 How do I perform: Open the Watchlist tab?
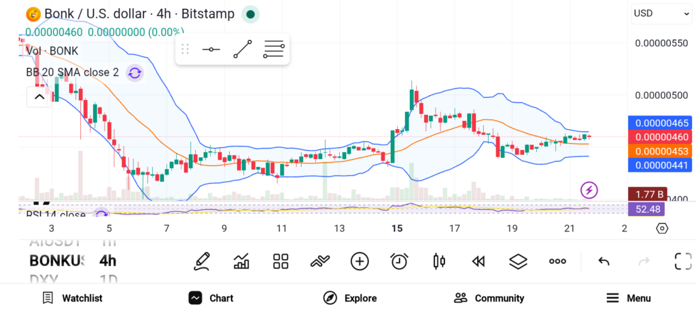(72, 298)
